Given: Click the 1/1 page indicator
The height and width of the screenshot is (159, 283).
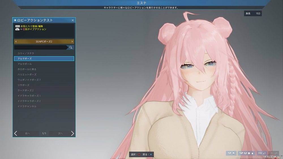Looking at the screenshot, I should tap(44, 133).
